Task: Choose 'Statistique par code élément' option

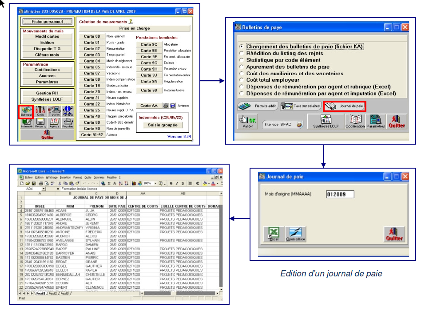Action: (242, 60)
